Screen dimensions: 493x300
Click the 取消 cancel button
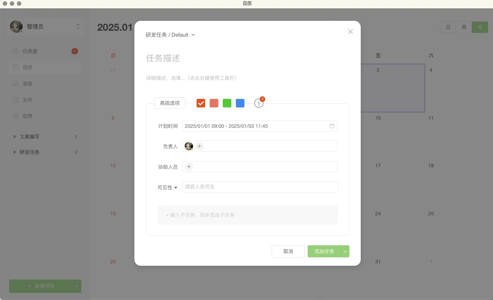pos(288,251)
